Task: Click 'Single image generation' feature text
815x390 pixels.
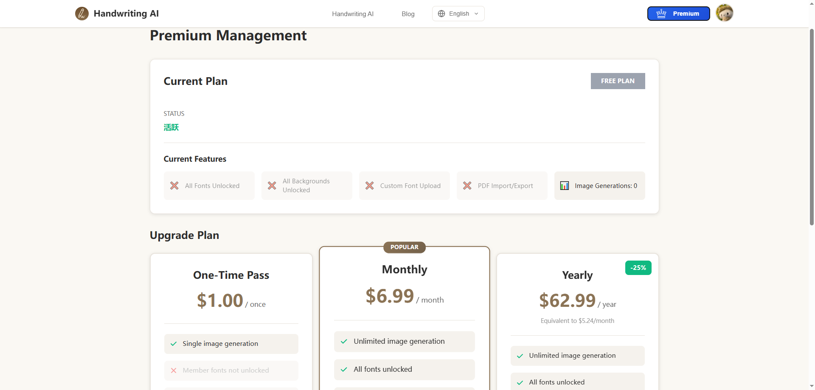Action: [x=220, y=344]
